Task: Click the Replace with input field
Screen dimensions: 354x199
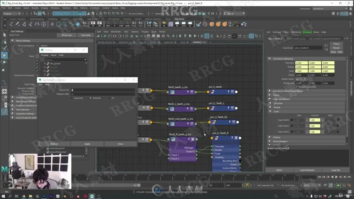Action: click(103, 94)
